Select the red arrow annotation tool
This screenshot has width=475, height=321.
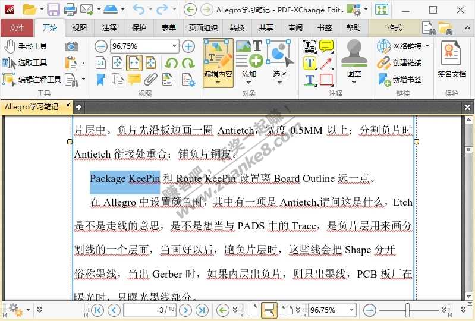pyautogui.click(x=326, y=63)
